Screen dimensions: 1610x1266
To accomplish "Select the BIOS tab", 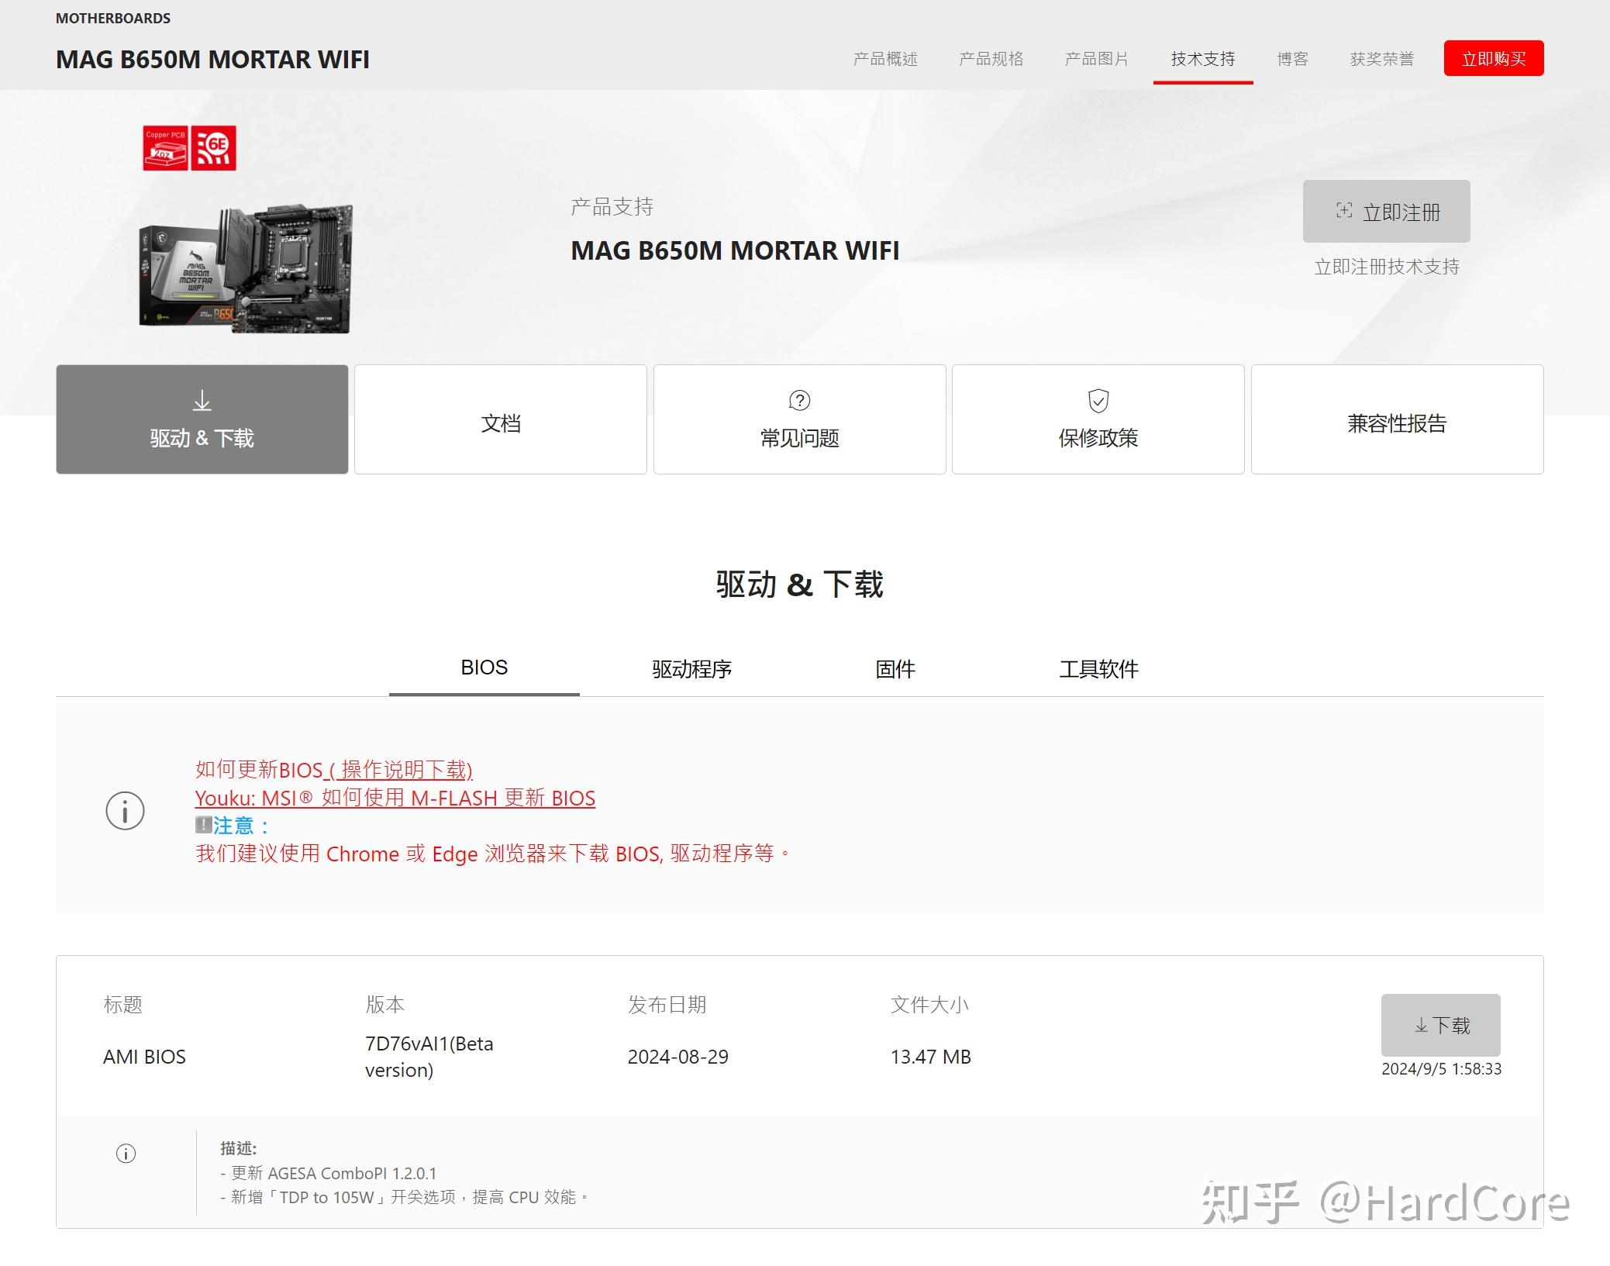I will pos(484,668).
